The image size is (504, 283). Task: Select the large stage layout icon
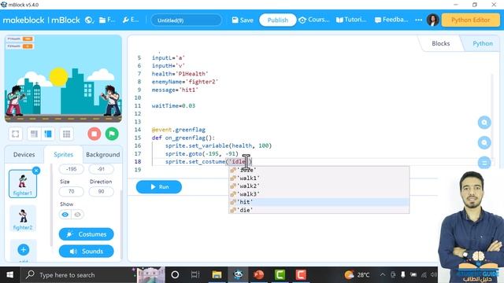pos(48,134)
